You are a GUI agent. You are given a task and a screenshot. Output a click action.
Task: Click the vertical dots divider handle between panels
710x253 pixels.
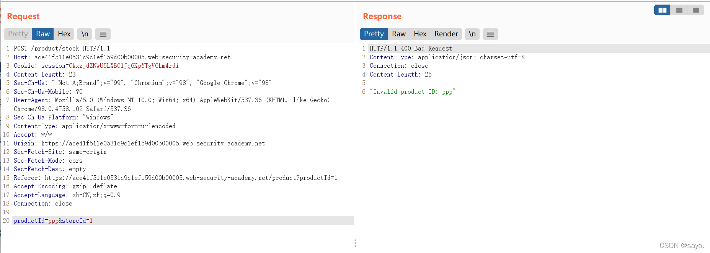(356, 243)
